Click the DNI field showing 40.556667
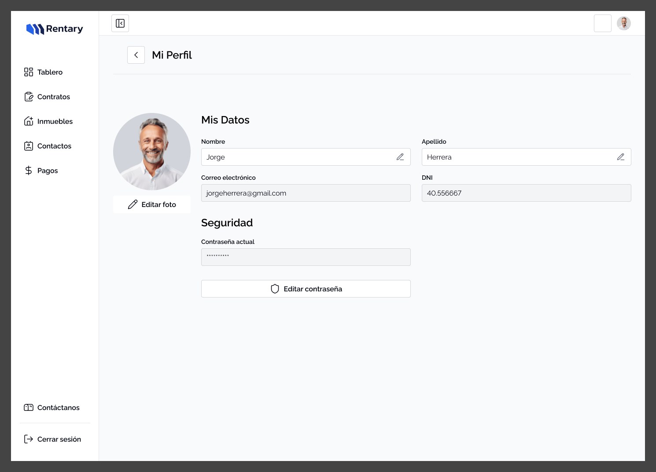 click(527, 193)
